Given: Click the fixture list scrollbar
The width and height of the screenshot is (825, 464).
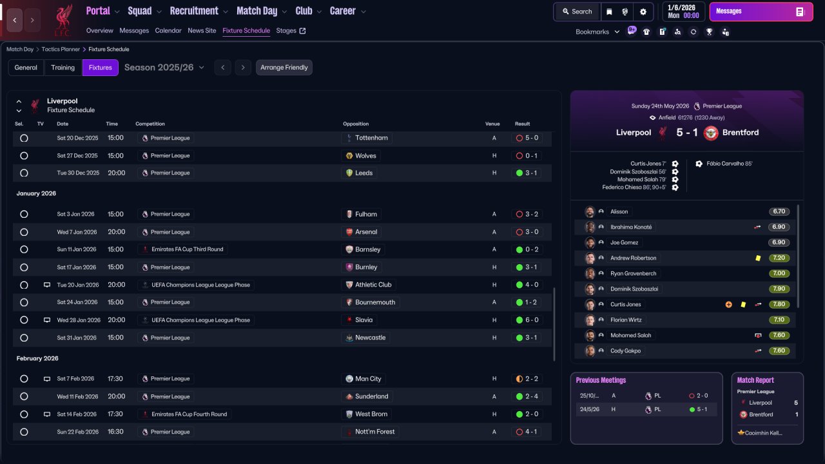Looking at the screenshot, I should point(554,324).
